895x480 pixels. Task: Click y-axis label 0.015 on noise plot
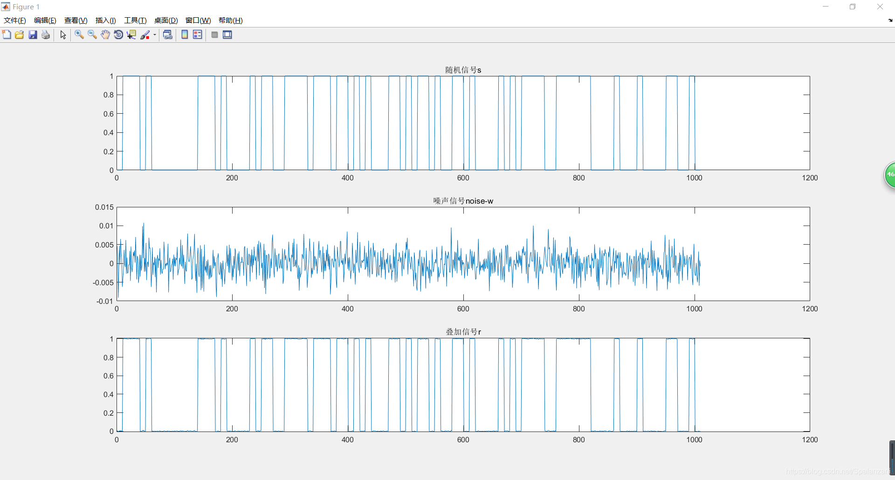pos(104,207)
